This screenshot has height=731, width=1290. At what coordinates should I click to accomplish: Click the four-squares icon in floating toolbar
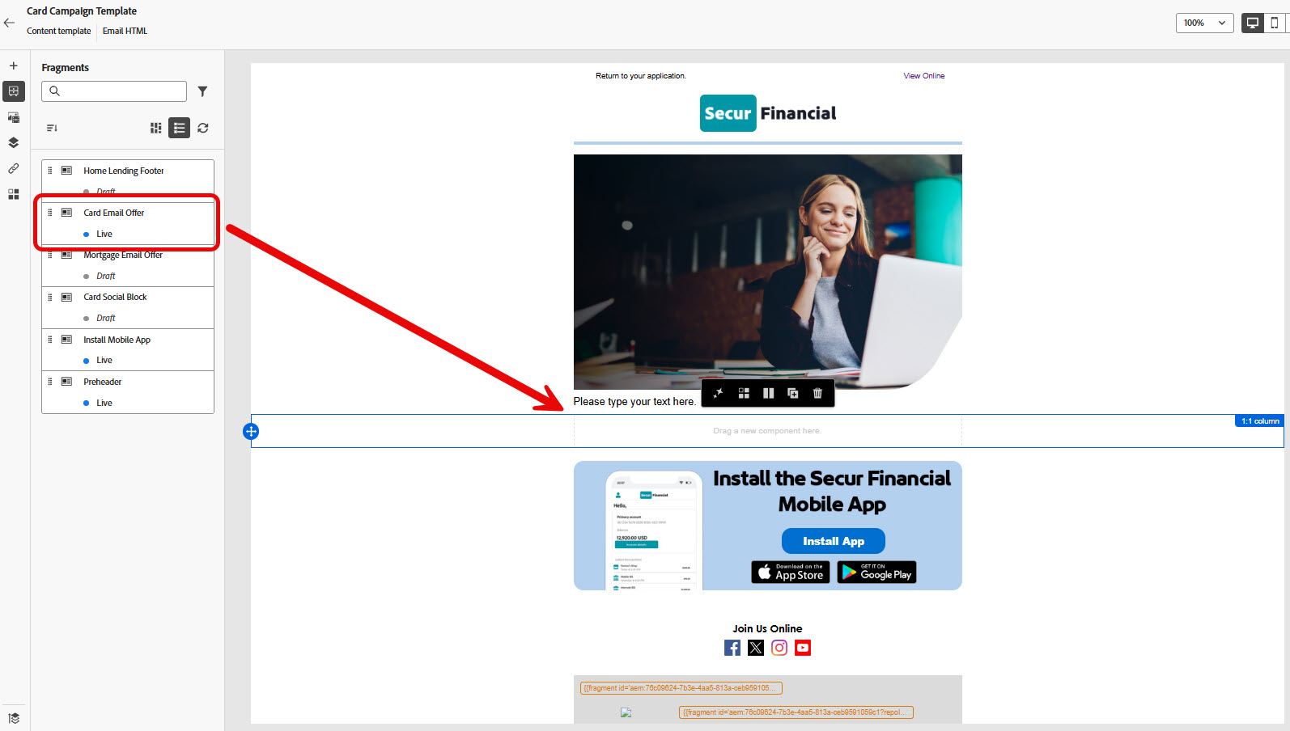click(744, 393)
